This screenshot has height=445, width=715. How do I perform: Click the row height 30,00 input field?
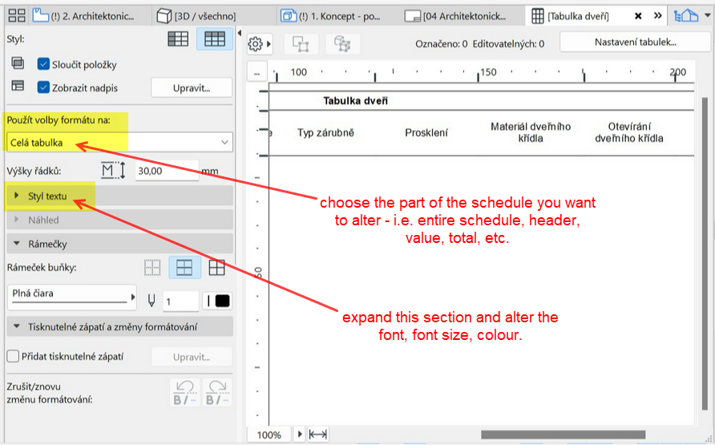click(167, 171)
